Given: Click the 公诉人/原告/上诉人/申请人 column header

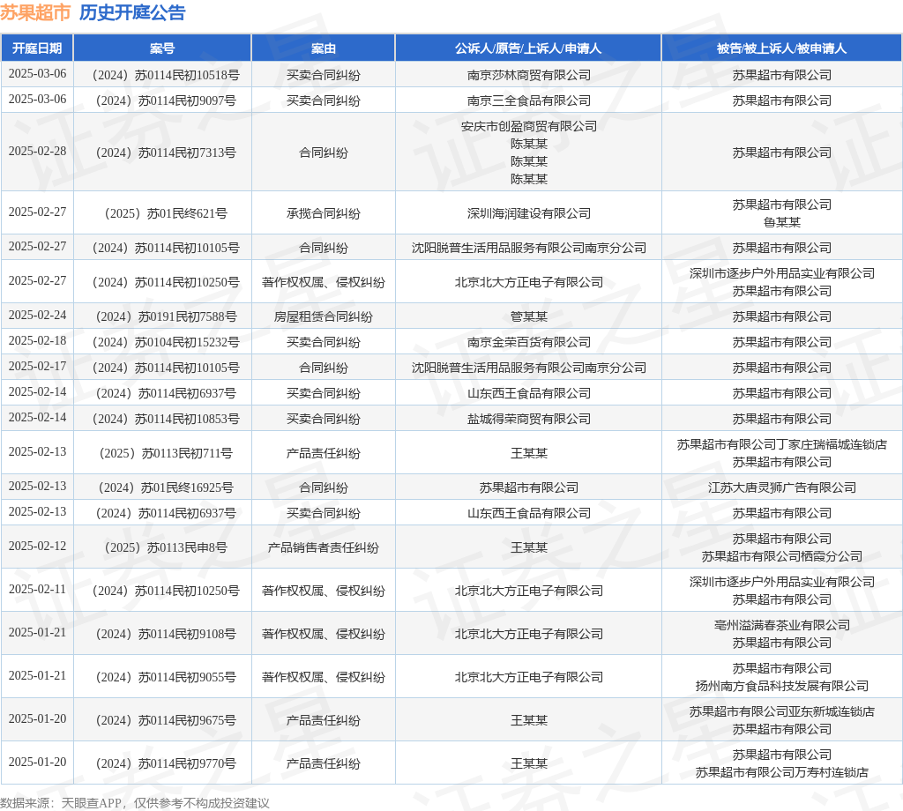Looking at the screenshot, I should 528,48.
